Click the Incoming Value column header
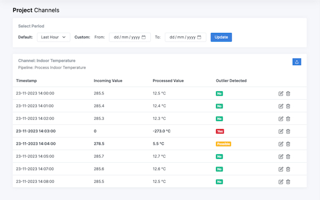 (108, 81)
